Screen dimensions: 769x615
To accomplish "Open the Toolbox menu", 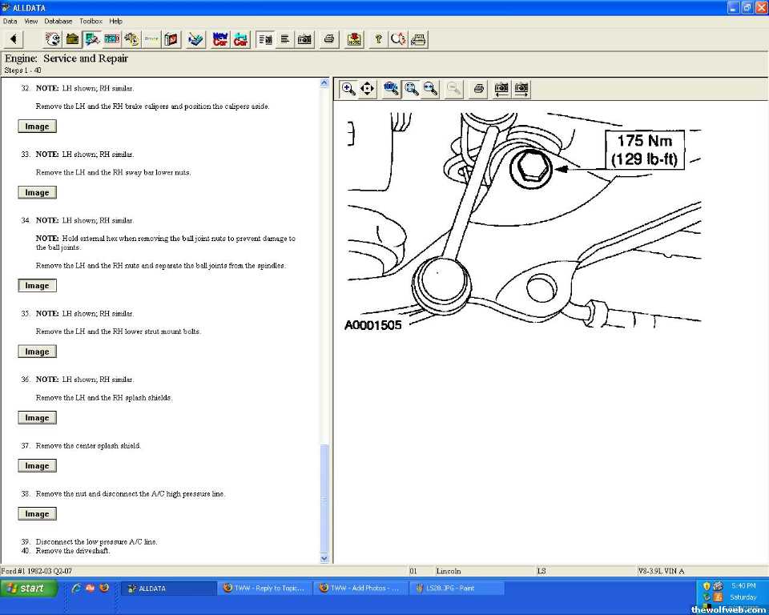I will (91, 21).
